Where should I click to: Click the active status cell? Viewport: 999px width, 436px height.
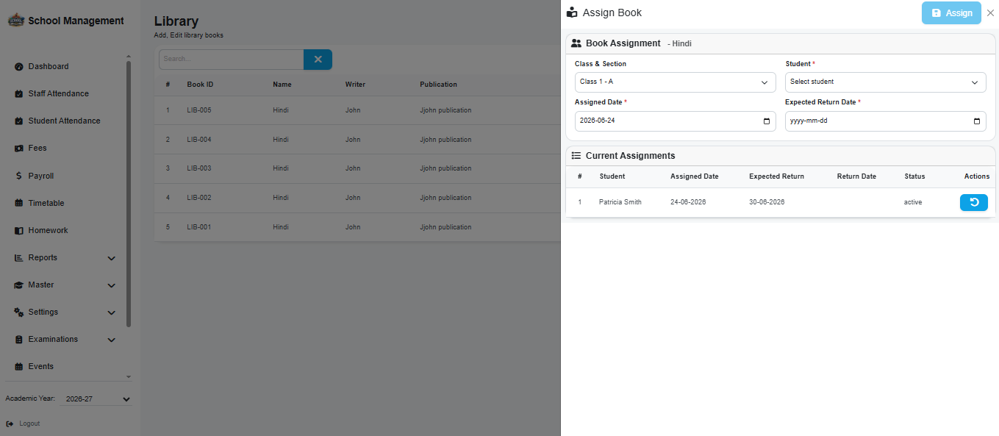pos(913,202)
